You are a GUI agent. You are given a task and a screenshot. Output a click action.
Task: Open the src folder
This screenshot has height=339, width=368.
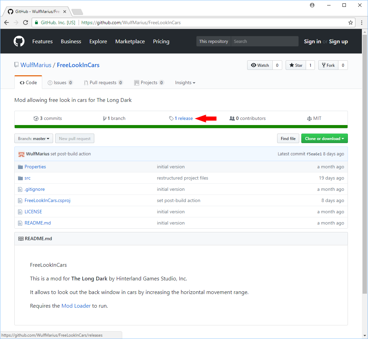28,178
